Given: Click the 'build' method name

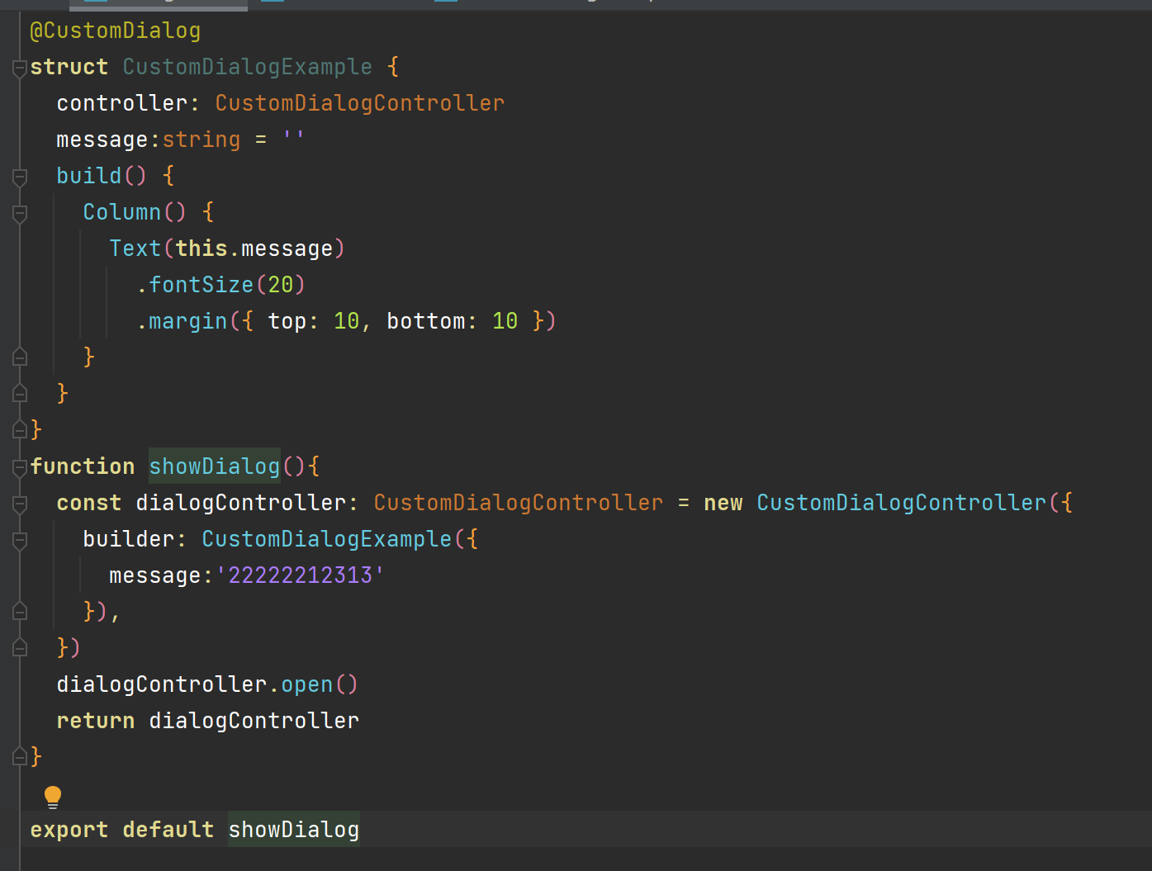Looking at the screenshot, I should point(89,176).
